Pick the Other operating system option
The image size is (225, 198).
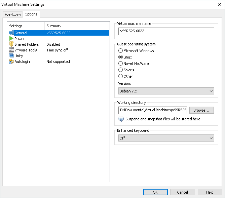(x=121, y=76)
